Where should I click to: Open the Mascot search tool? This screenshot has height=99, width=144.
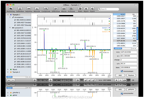tap(64, 10)
